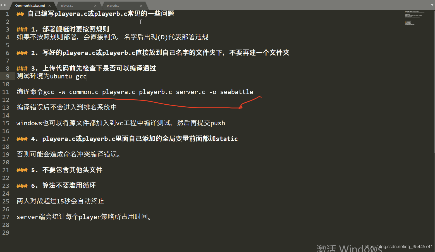Click the minimap code preview
This screenshot has width=435, height=252.
[x=415, y=17]
